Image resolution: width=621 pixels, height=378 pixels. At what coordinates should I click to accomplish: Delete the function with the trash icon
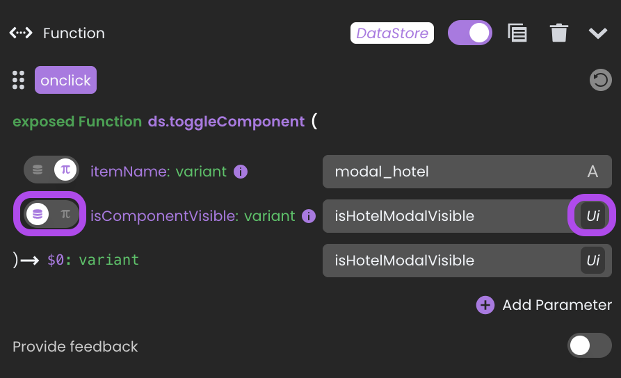(559, 33)
